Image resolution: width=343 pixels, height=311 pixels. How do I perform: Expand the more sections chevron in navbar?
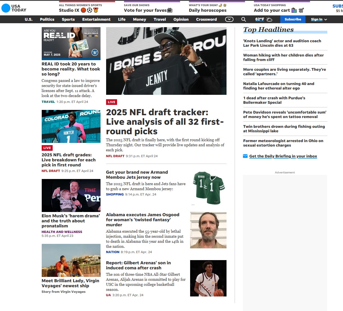229,19
